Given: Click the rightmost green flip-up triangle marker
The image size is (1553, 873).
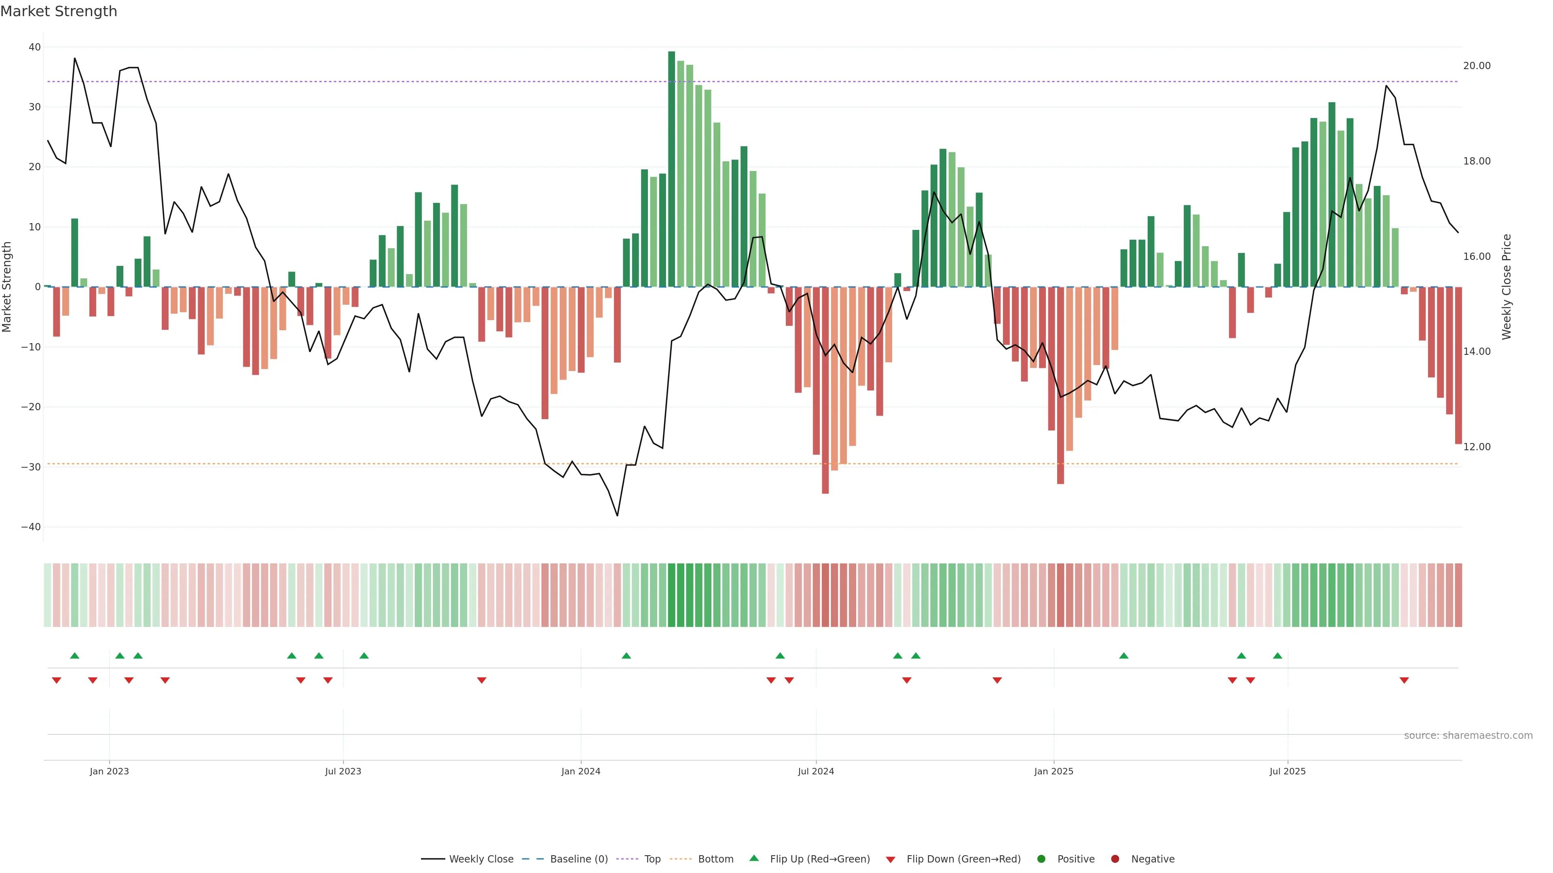Looking at the screenshot, I should (x=1278, y=656).
